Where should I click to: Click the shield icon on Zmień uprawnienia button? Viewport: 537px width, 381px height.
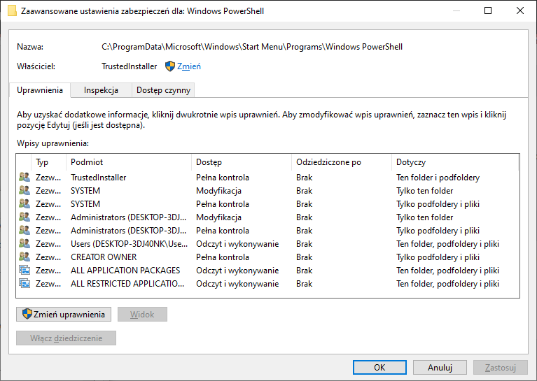pyautogui.click(x=27, y=314)
